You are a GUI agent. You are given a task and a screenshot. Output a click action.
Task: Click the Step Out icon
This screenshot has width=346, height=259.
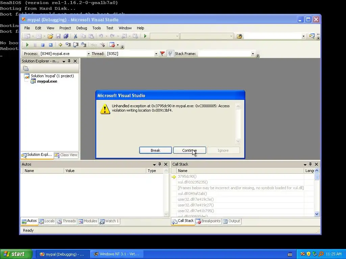click(x=84, y=45)
